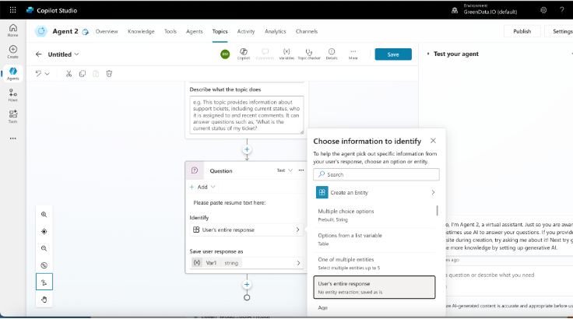Open topic Details icon
573x319 pixels.
click(x=332, y=54)
